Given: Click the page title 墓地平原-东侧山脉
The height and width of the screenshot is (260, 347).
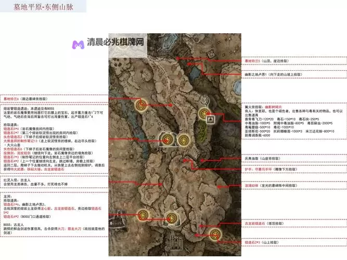Looking at the screenshot, I should click(x=43, y=7).
